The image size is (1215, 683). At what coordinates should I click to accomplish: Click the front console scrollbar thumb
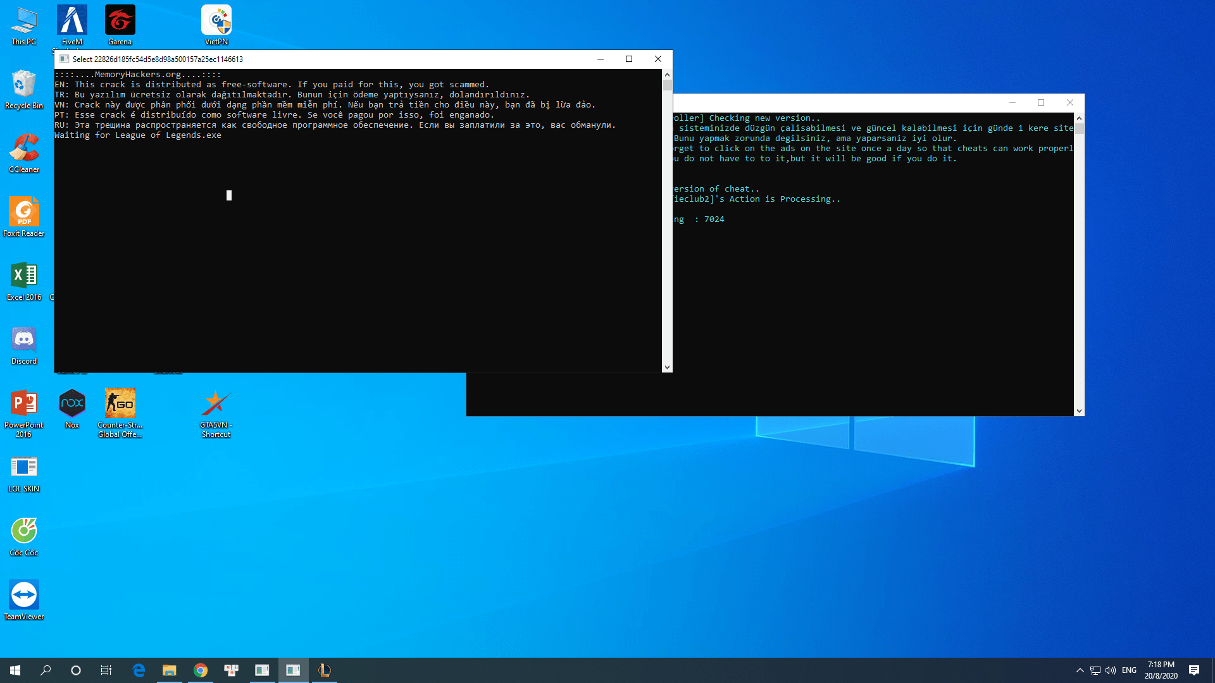click(667, 85)
